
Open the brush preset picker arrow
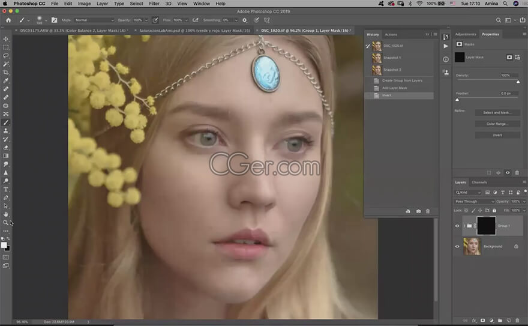click(x=46, y=20)
